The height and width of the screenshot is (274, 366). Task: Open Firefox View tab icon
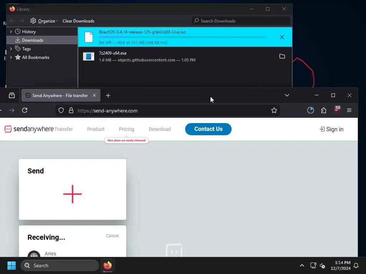[12, 96]
